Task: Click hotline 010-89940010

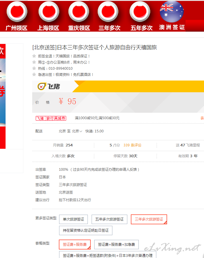Action: pyautogui.click(x=61, y=68)
